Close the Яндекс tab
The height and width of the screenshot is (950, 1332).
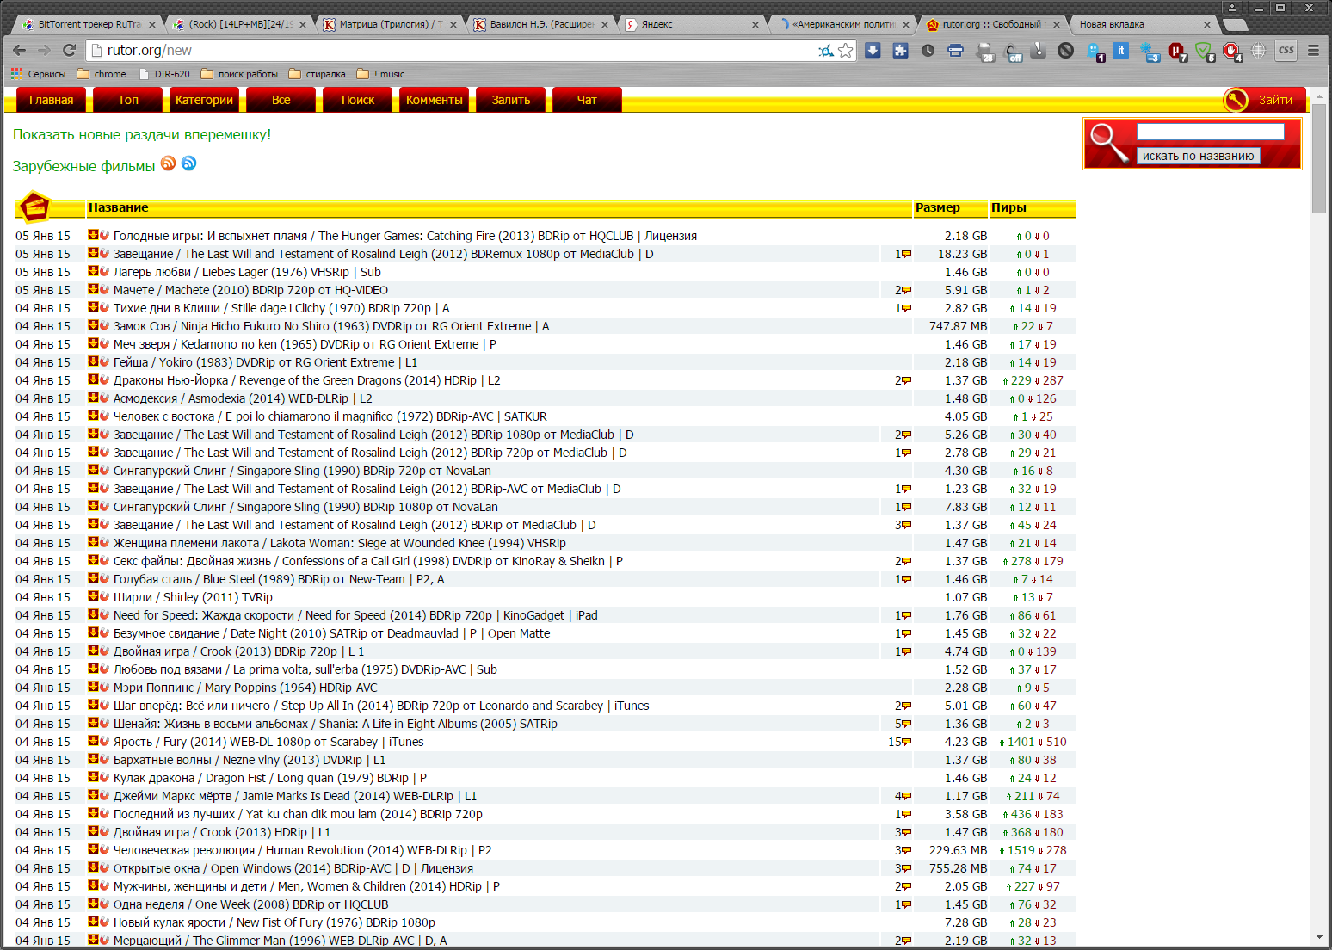coord(755,25)
